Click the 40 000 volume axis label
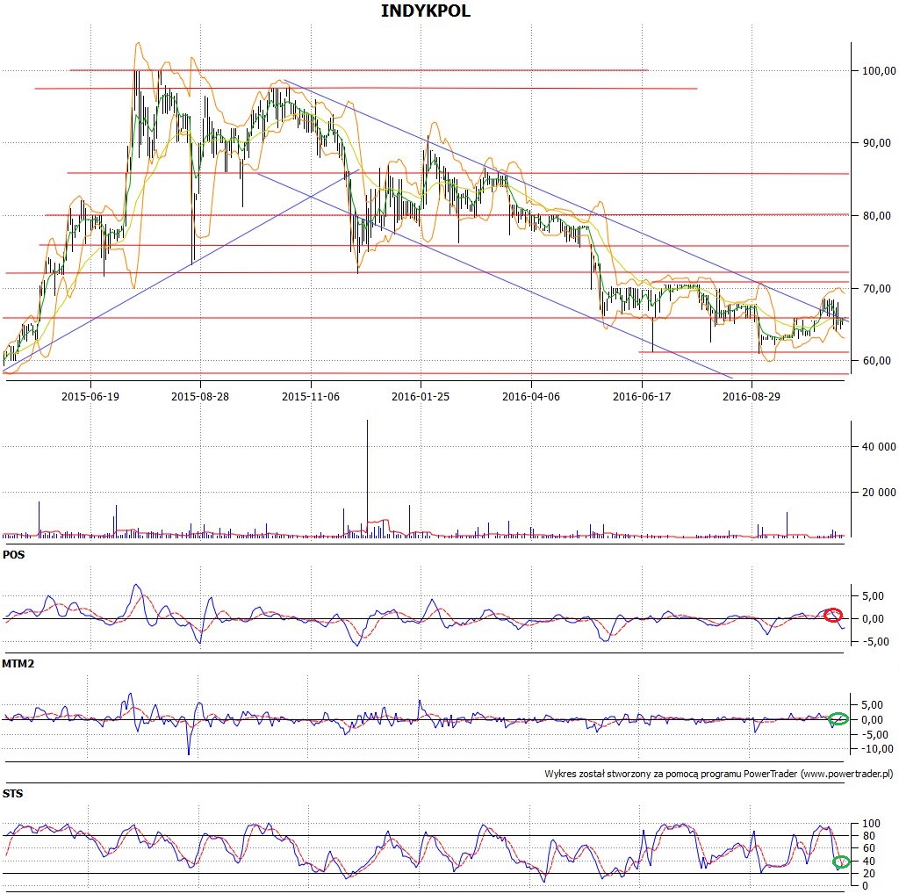899x894 pixels. [879, 447]
